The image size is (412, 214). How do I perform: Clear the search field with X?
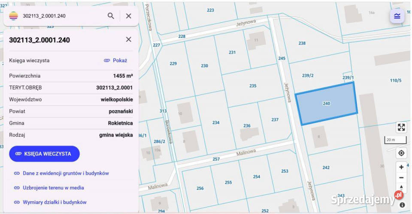click(128, 16)
